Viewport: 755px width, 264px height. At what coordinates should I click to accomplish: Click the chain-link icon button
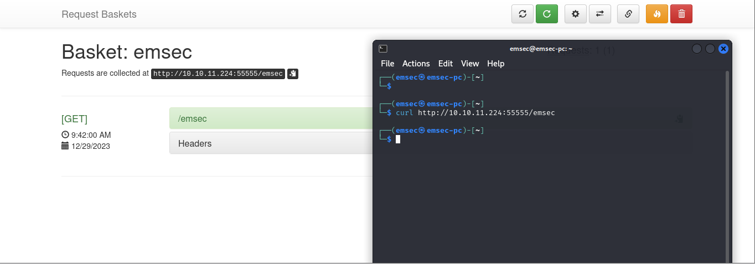(628, 14)
